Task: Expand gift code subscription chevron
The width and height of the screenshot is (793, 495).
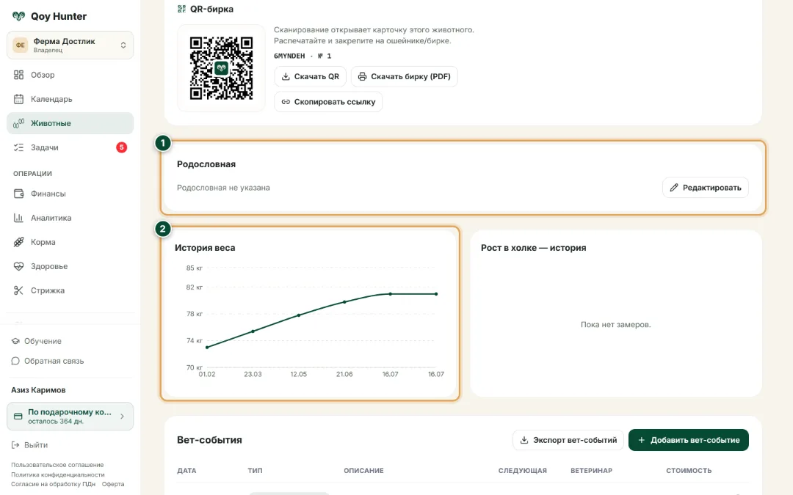Action: (123, 417)
